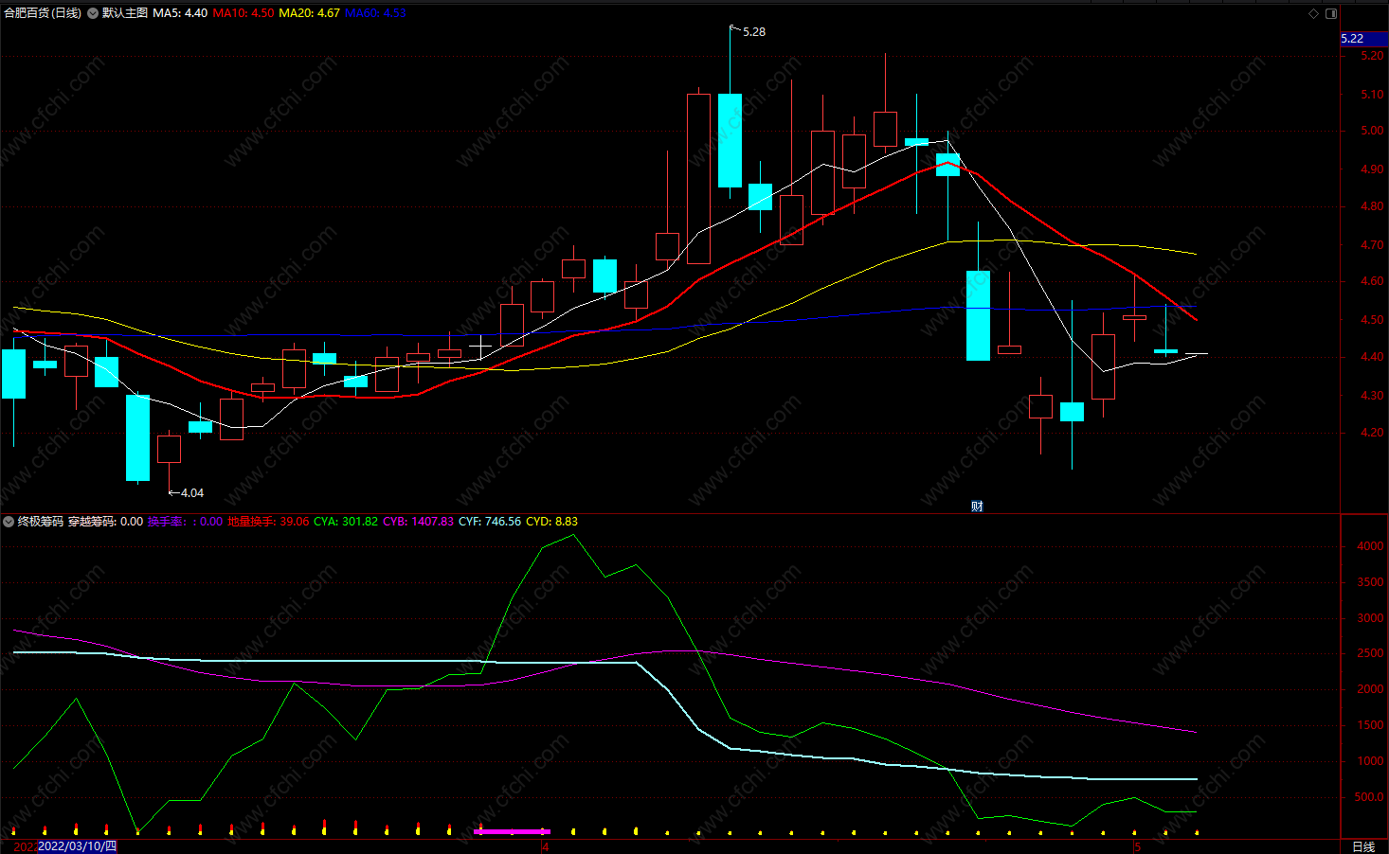1389x854 pixels.
Task: Click the 5.00 price axis label
Action: pyautogui.click(x=1372, y=132)
